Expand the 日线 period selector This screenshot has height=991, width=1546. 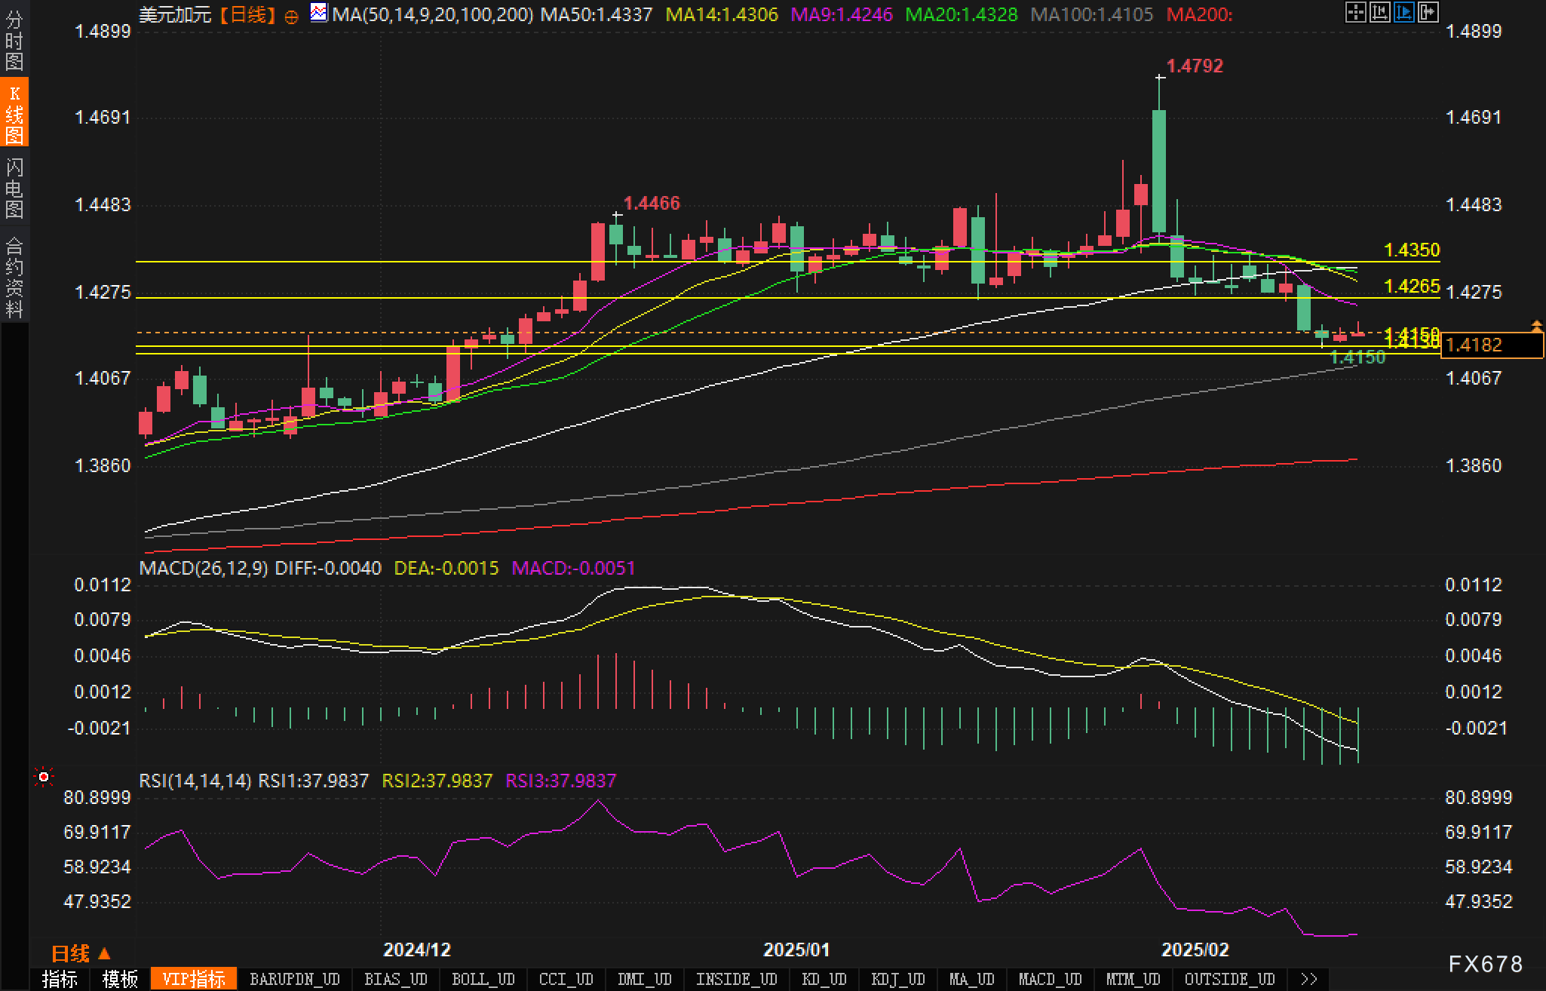point(81,953)
